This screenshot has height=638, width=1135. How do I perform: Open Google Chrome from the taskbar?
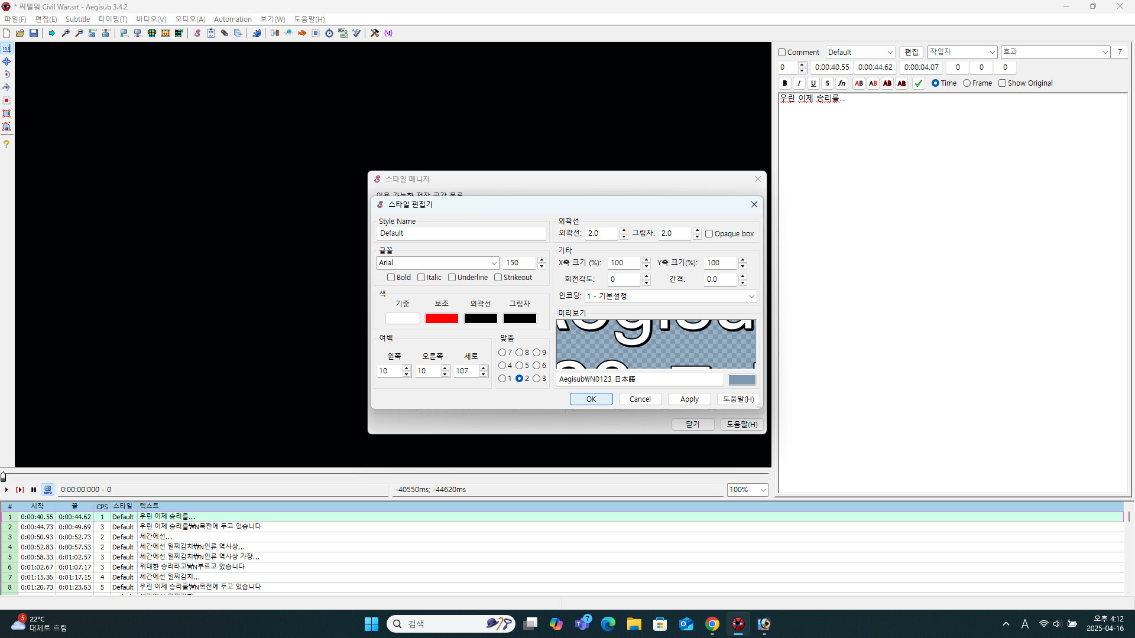[712, 624]
